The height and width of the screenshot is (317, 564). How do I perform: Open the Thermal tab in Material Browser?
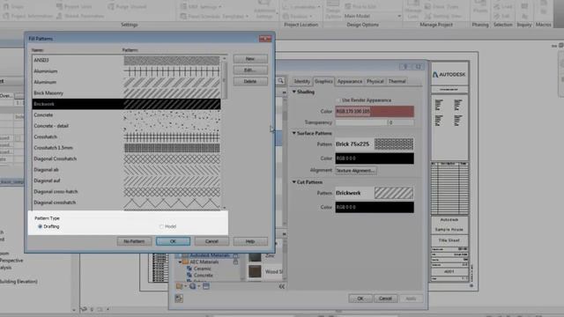point(397,81)
